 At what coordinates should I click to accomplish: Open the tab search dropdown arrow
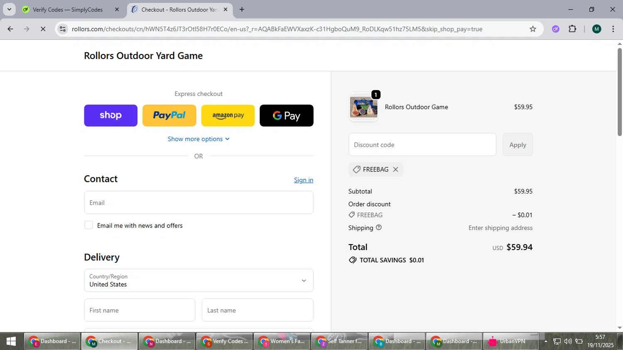pyautogui.click(x=9, y=9)
